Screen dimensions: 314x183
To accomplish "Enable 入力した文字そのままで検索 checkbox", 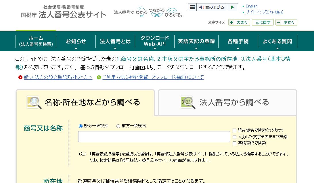I will [x=235, y=137].
